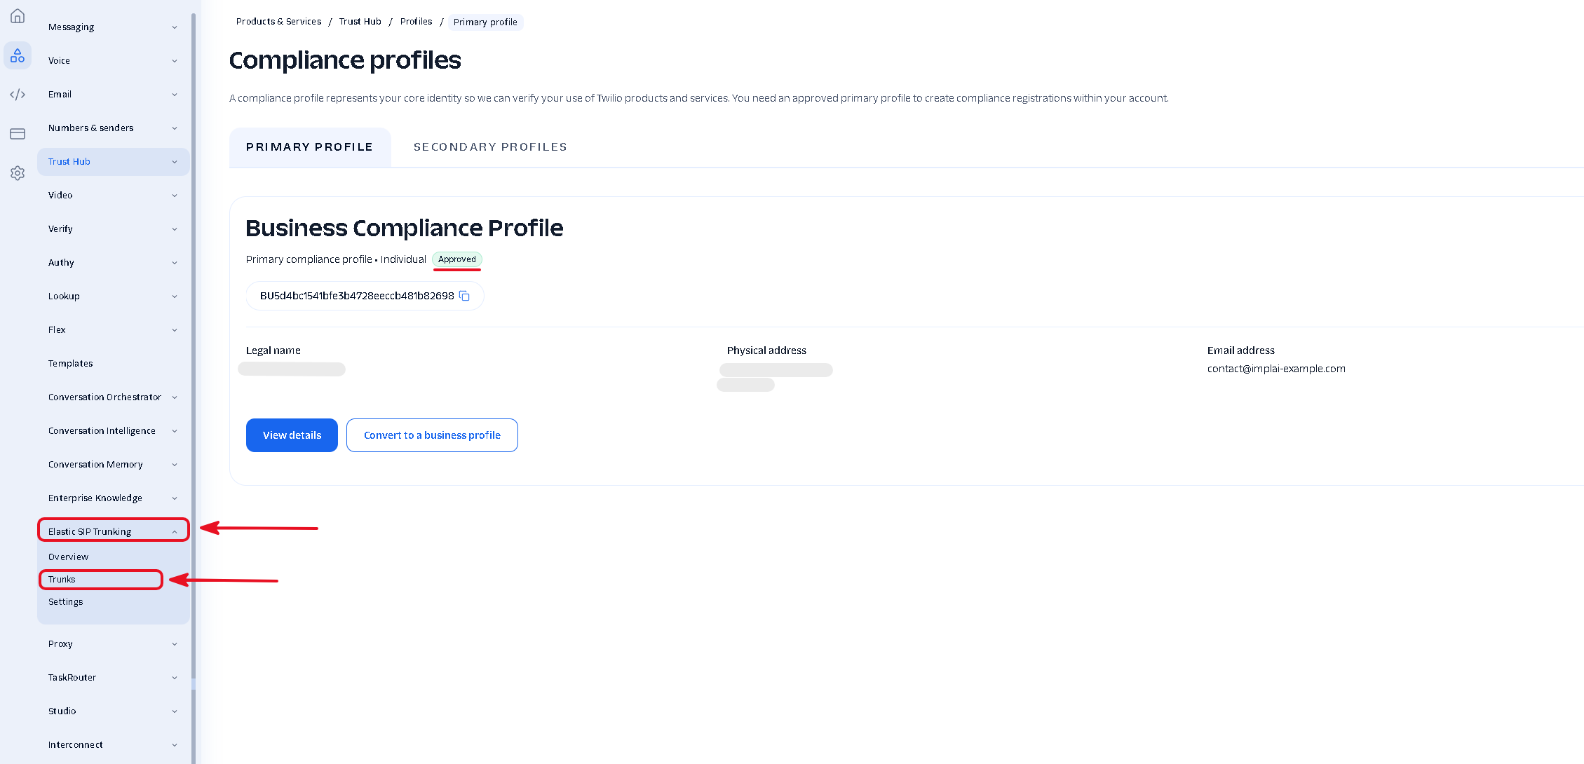Open Overview under Elastic SIP Trunking
The image size is (1584, 764).
click(x=69, y=557)
